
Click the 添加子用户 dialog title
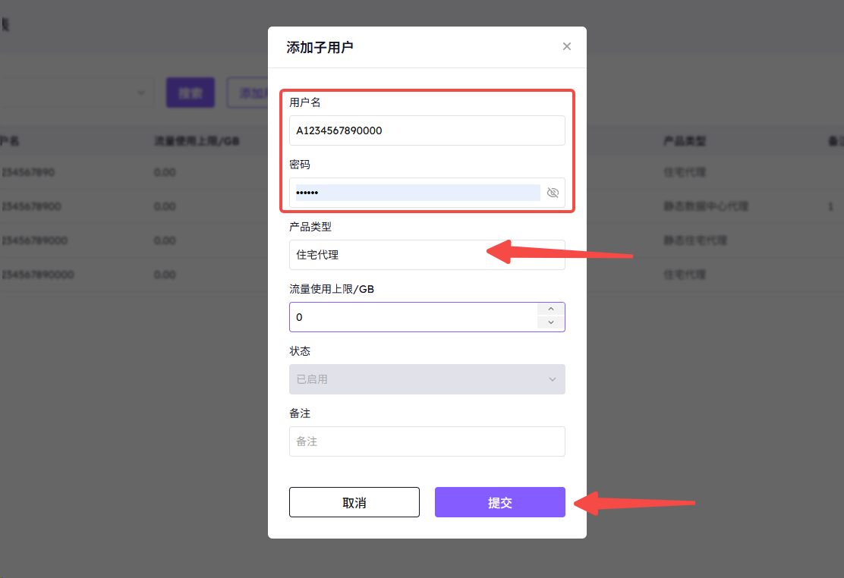[320, 47]
